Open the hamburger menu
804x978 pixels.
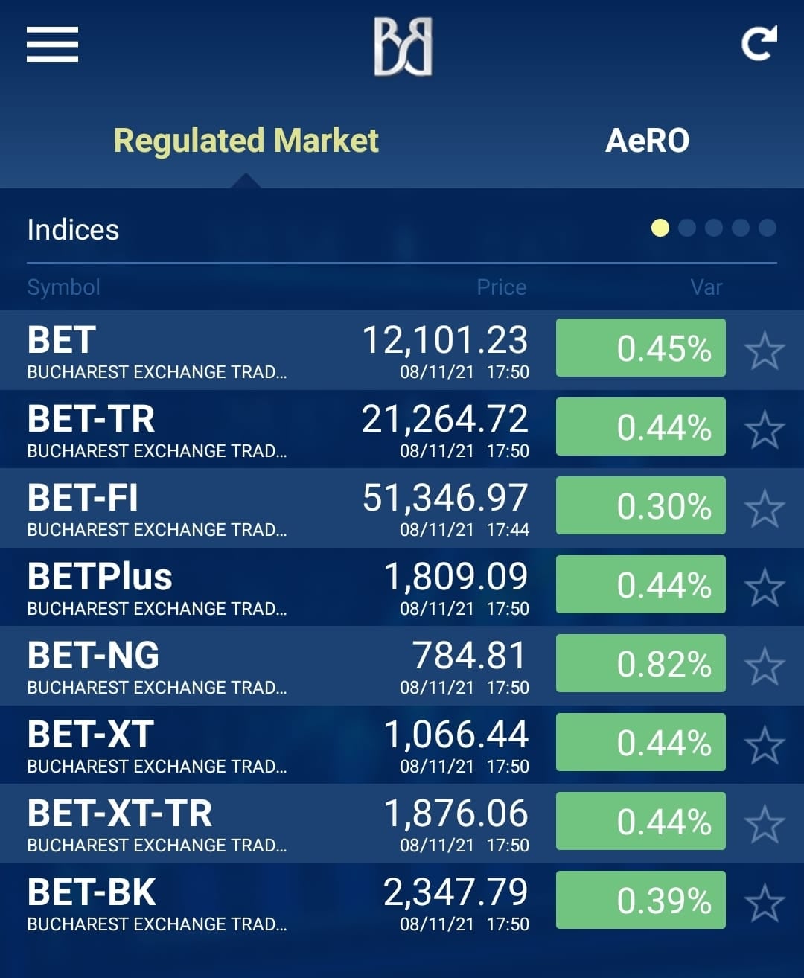click(52, 44)
